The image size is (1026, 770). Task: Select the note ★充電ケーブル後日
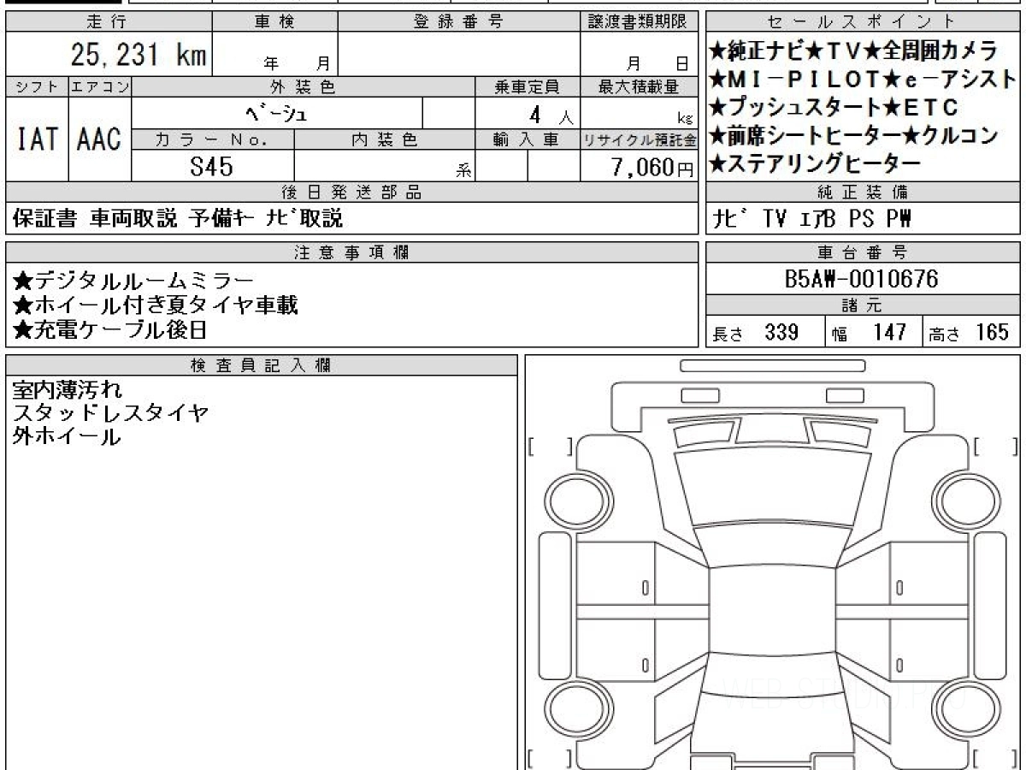coord(111,329)
